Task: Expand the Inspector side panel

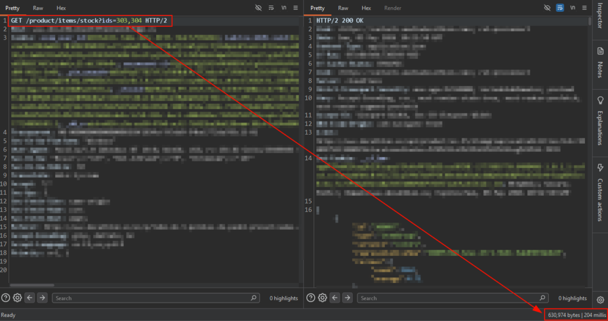Action: click(600, 15)
